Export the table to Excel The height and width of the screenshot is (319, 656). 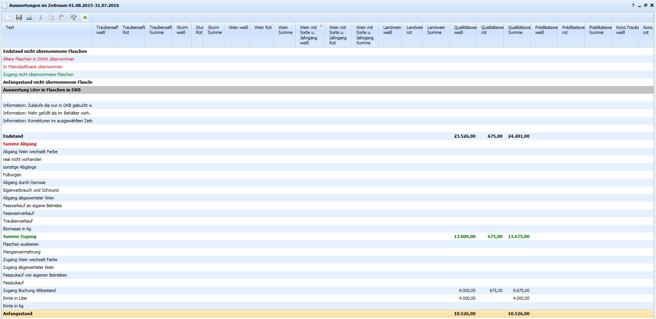[x=85, y=17]
